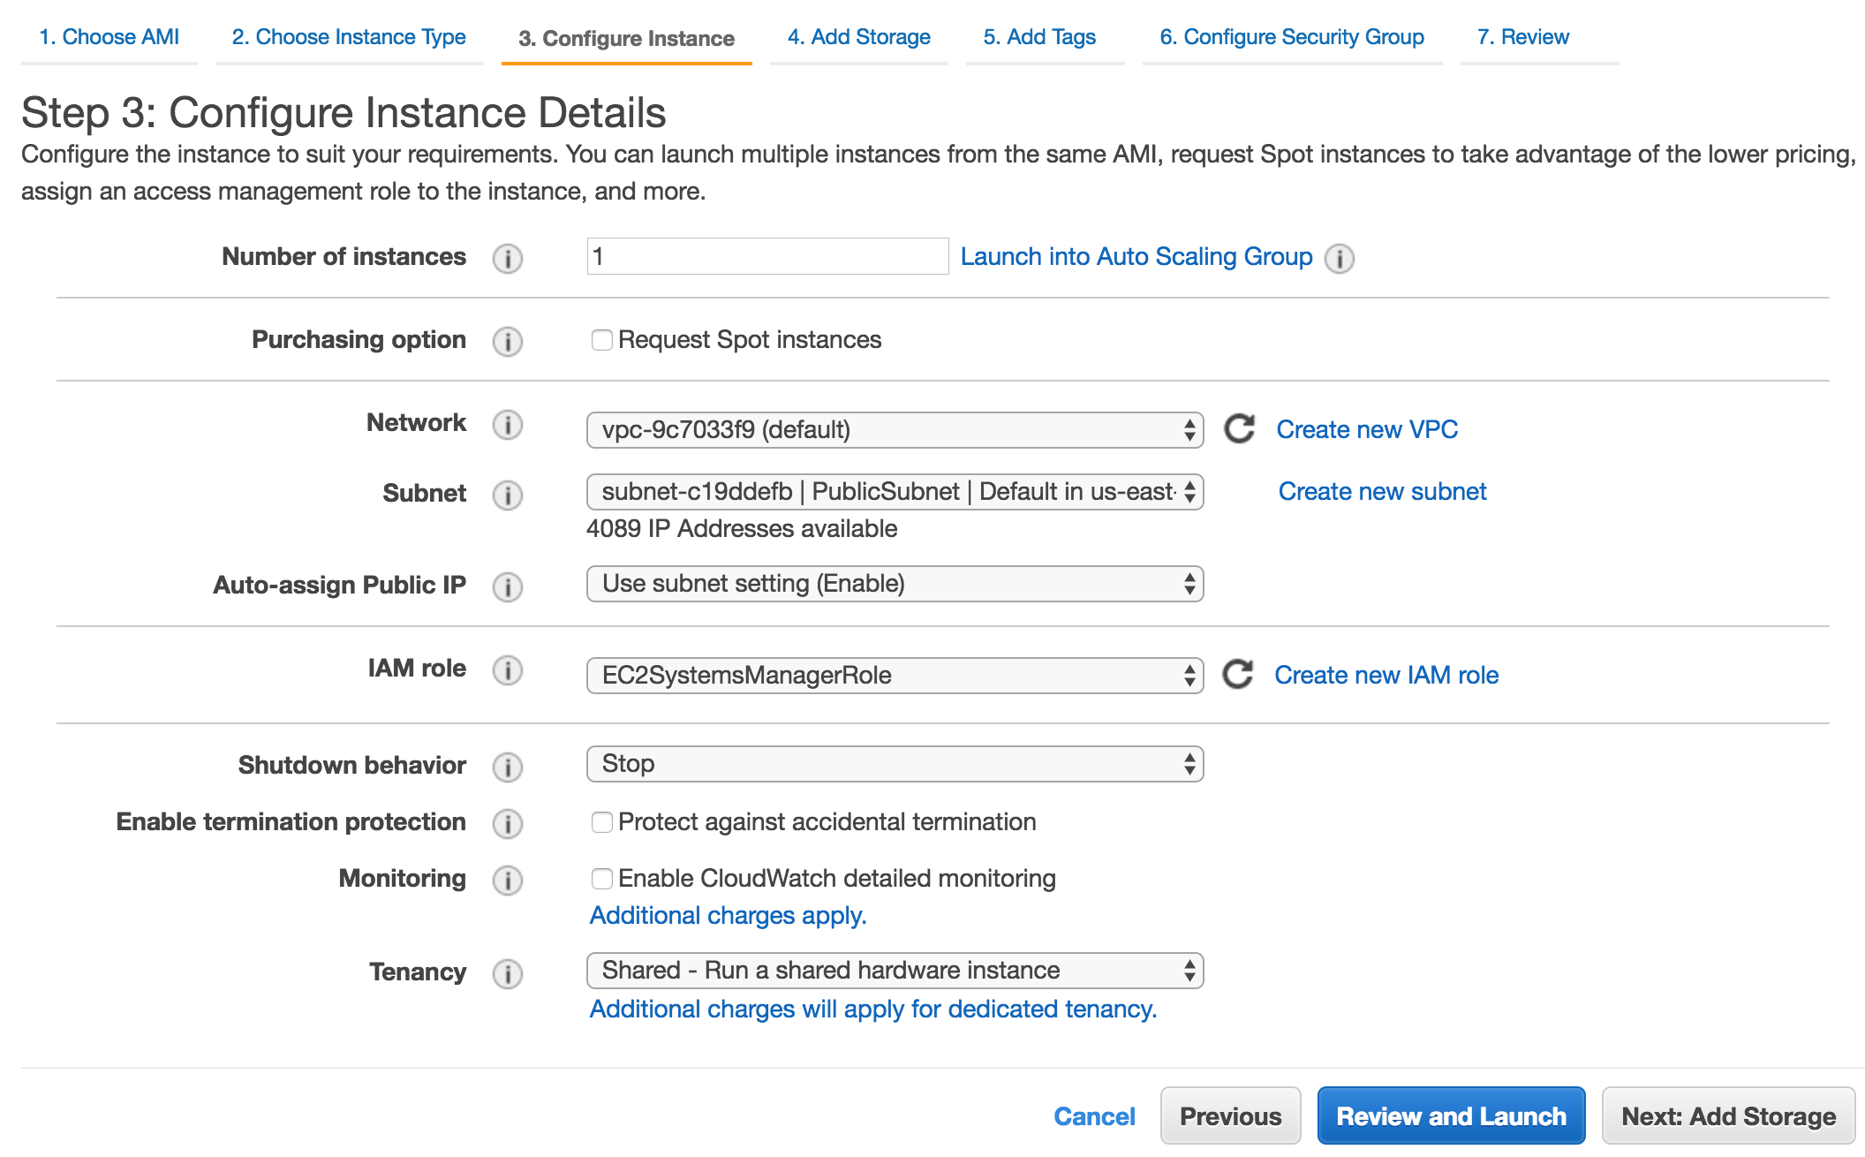The width and height of the screenshot is (1865, 1157).
Task: Open the Shutdown behavior Stop dropdown
Action: (x=894, y=764)
